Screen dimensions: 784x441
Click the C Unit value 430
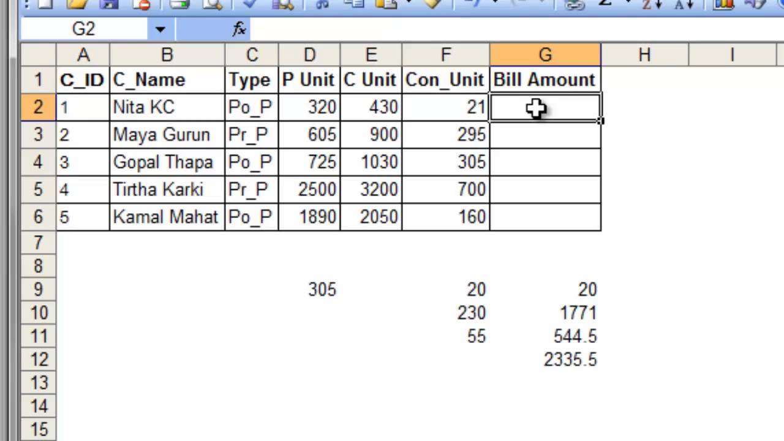click(x=371, y=107)
